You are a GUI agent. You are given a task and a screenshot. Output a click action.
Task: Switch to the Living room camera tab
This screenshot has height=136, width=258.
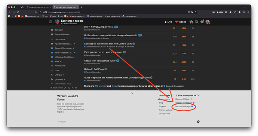tap(39, 7)
